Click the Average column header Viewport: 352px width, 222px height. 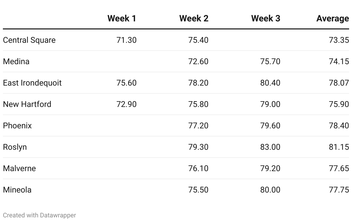332,18
